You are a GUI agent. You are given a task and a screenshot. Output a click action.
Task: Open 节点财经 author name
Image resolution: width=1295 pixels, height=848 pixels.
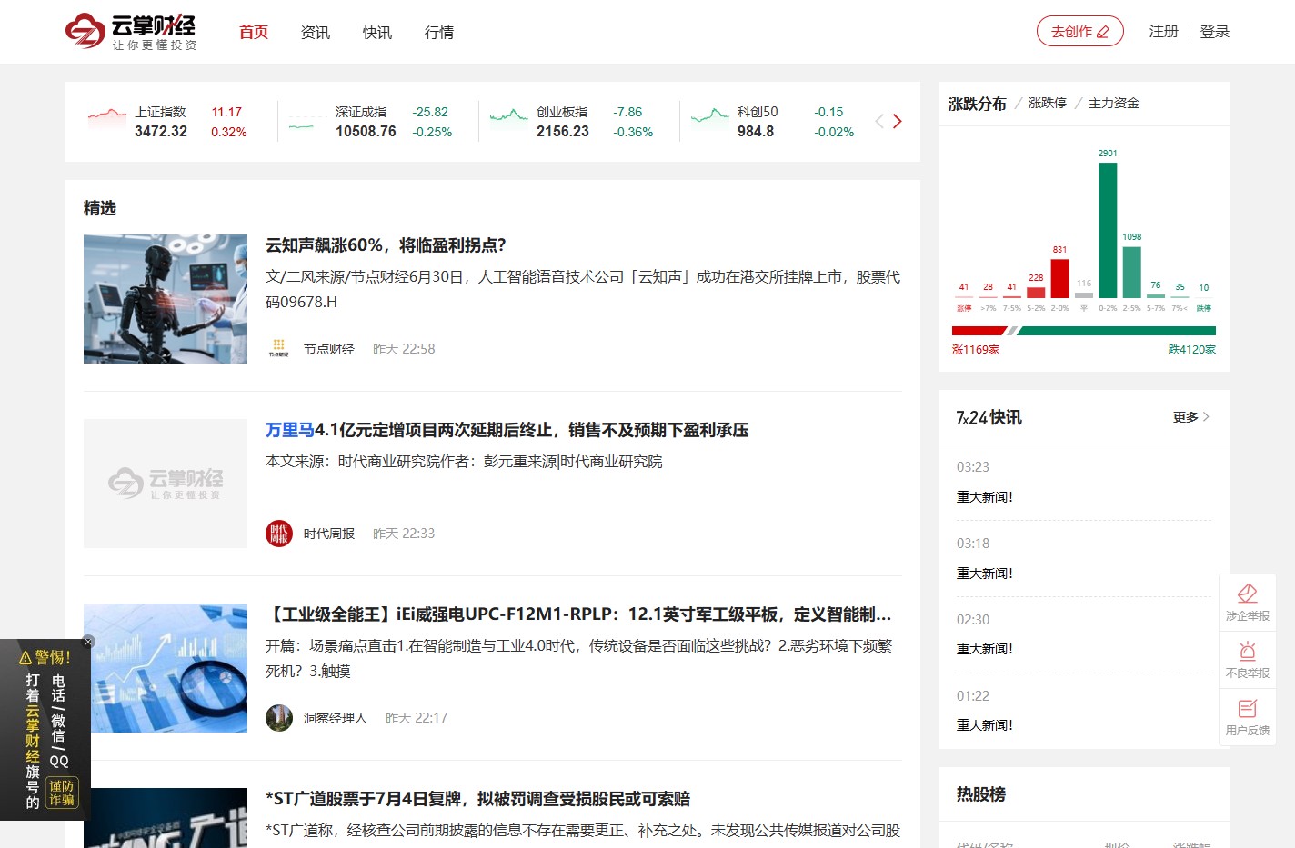tap(329, 349)
